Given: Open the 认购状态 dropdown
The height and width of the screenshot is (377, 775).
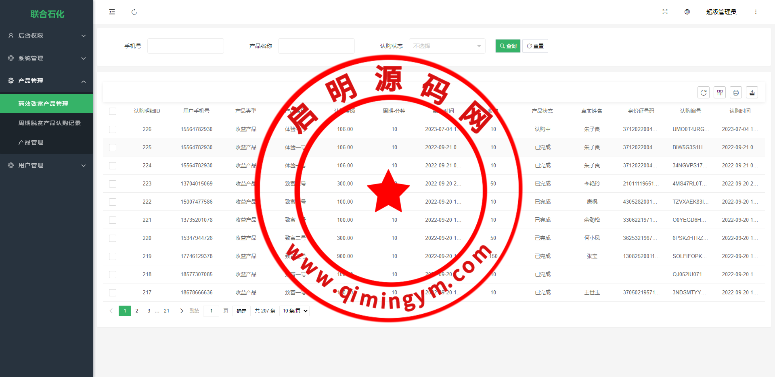Looking at the screenshot, I should (447, 46).
